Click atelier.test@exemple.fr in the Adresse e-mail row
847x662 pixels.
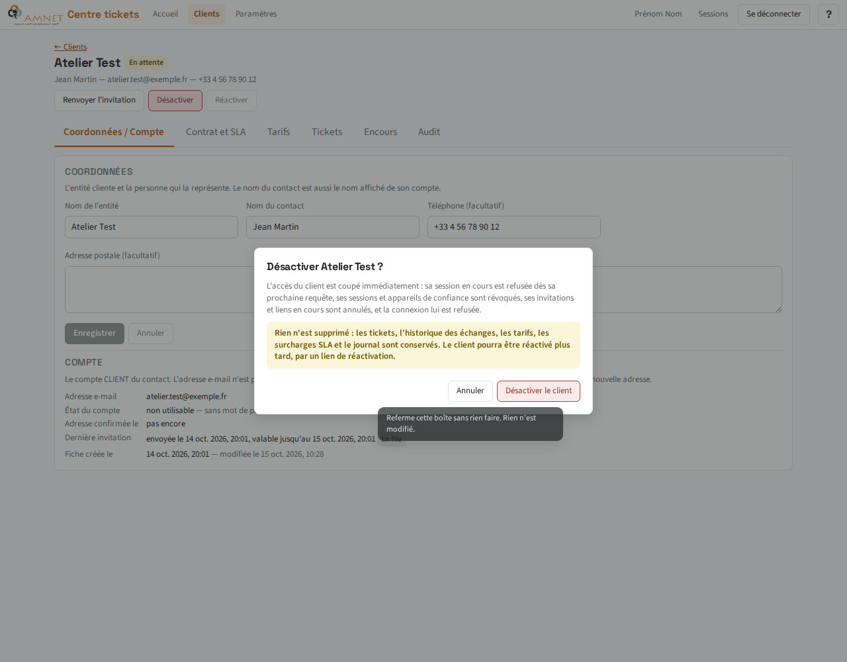point(187,397)
